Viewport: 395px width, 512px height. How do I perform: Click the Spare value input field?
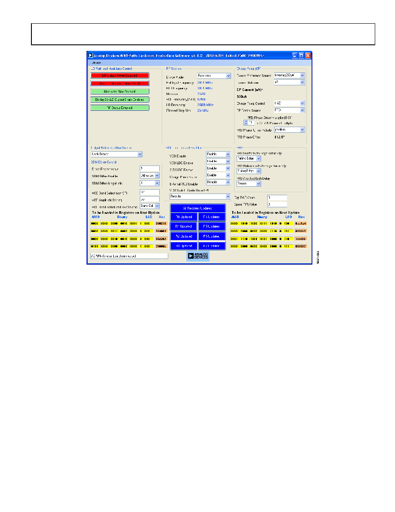click(277, 204)
